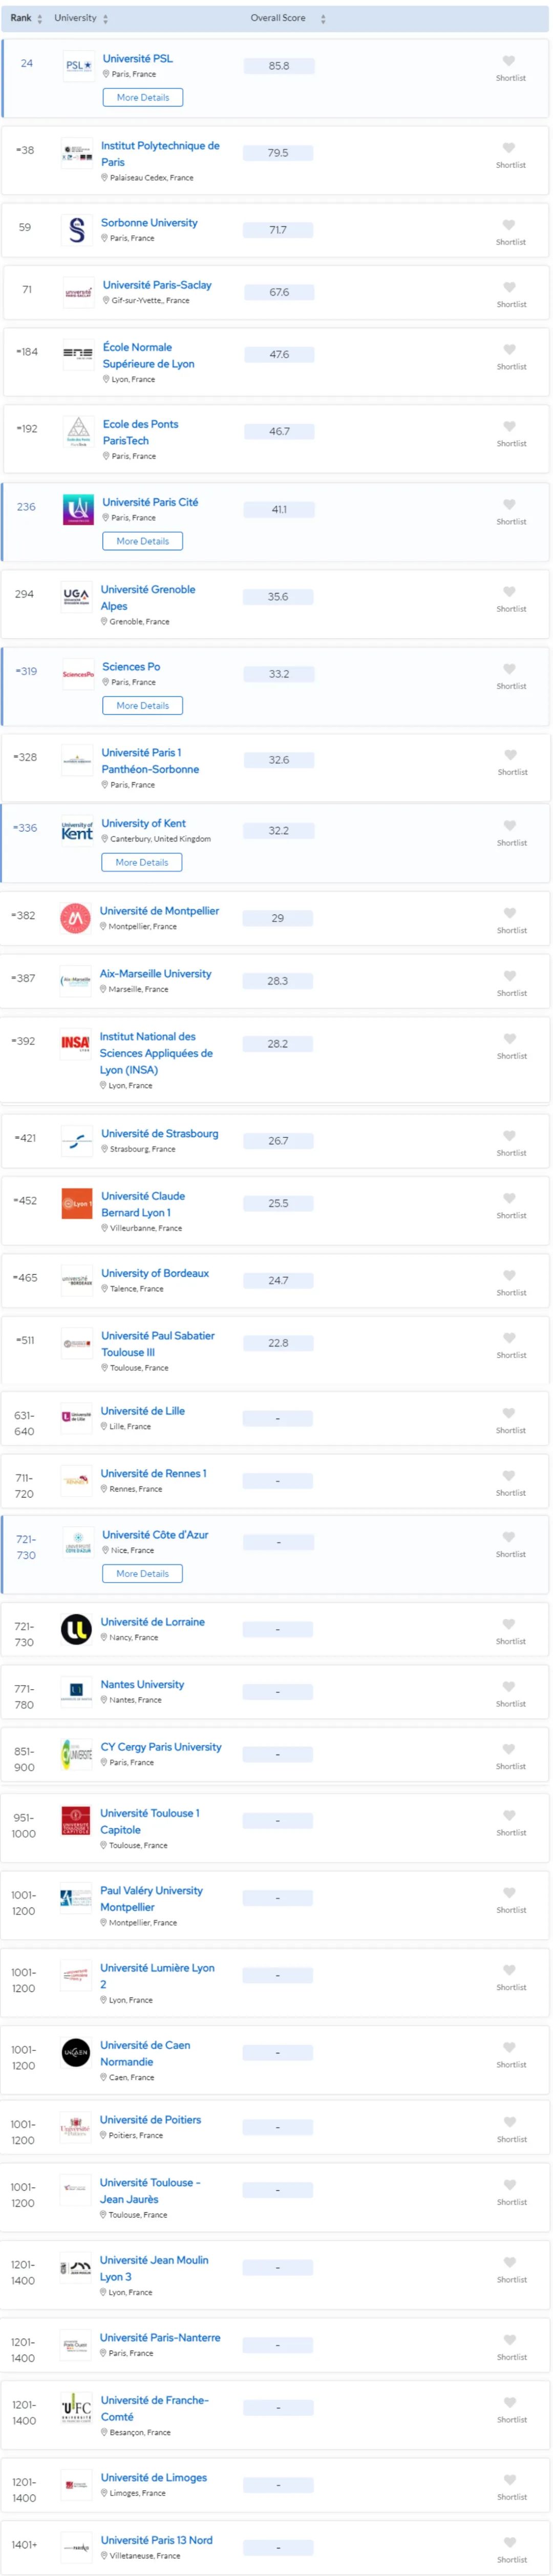This screenshot has width=553, height=2576.
Task: Click the UGA Grenoble Alpes logo
Action: (77, 596)
